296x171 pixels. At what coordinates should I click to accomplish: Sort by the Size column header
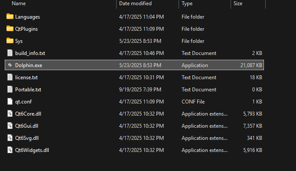238,3
